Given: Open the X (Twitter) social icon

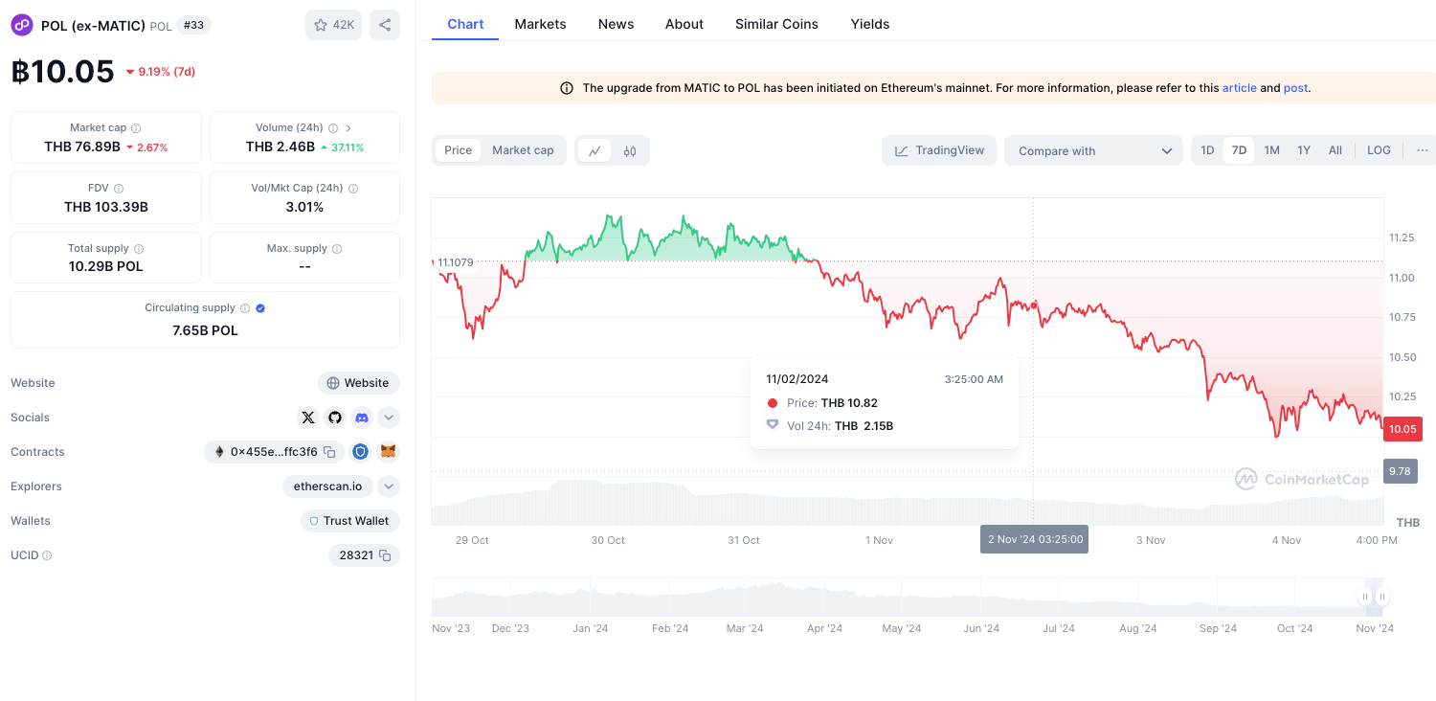Looking at the screenshot, I should coord(307,418).
